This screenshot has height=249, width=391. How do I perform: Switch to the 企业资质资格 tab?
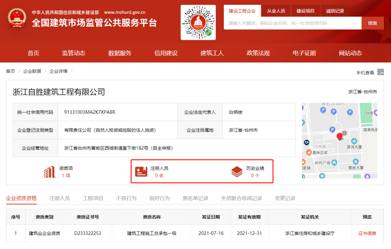21,198
